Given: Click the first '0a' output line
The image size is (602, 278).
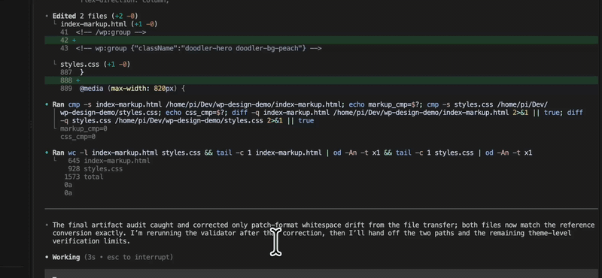Looking at the screenshot, I should (x=68, y=185).
